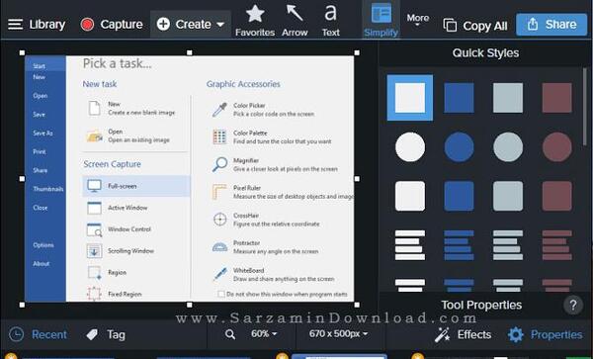Select Full-screen capture item
This screenshot has width=593, height=359.
click(136, 186)
